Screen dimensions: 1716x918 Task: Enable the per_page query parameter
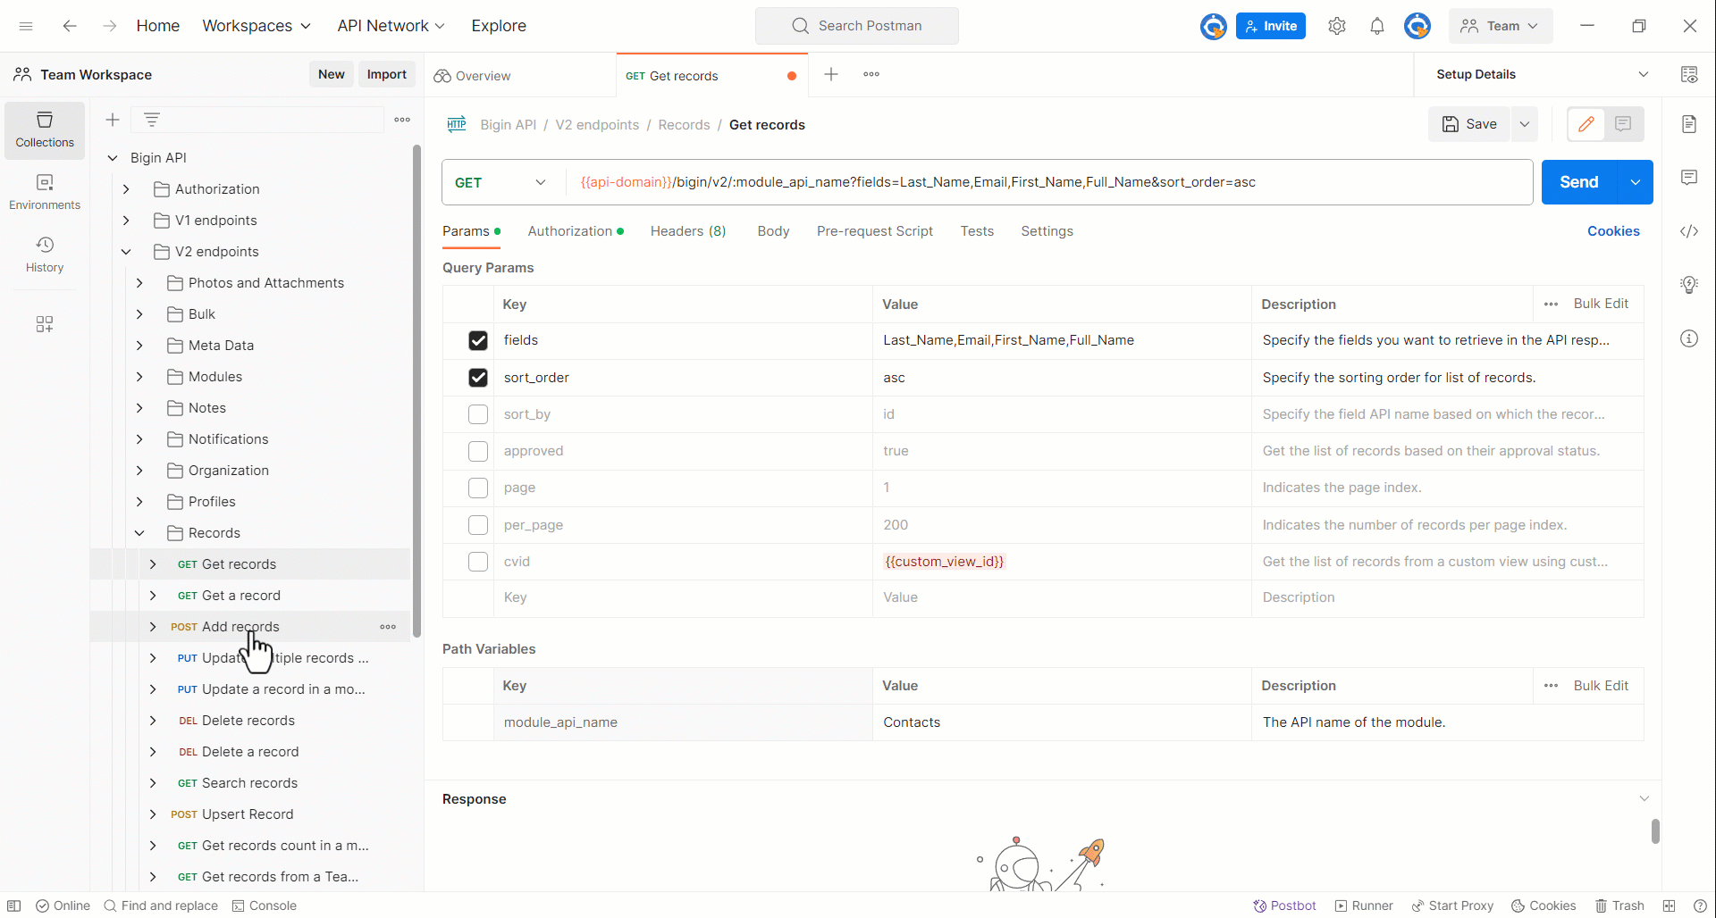point(478,525)
